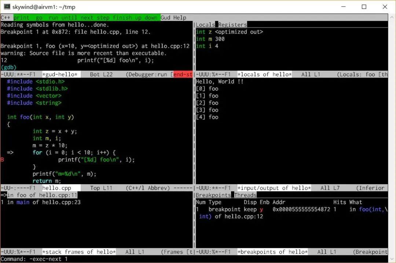This screenshot has width=396, height=263.
Task: Click the terminal icon in title bar
Action: 7,7
